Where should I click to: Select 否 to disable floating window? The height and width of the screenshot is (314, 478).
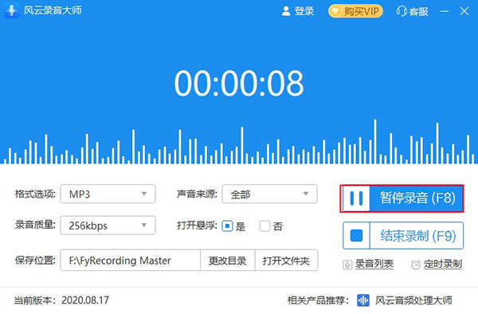pos(264,226)
